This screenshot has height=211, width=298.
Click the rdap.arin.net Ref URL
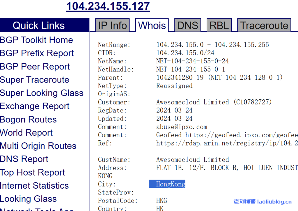pyautogui.click(x=227, y=143)
